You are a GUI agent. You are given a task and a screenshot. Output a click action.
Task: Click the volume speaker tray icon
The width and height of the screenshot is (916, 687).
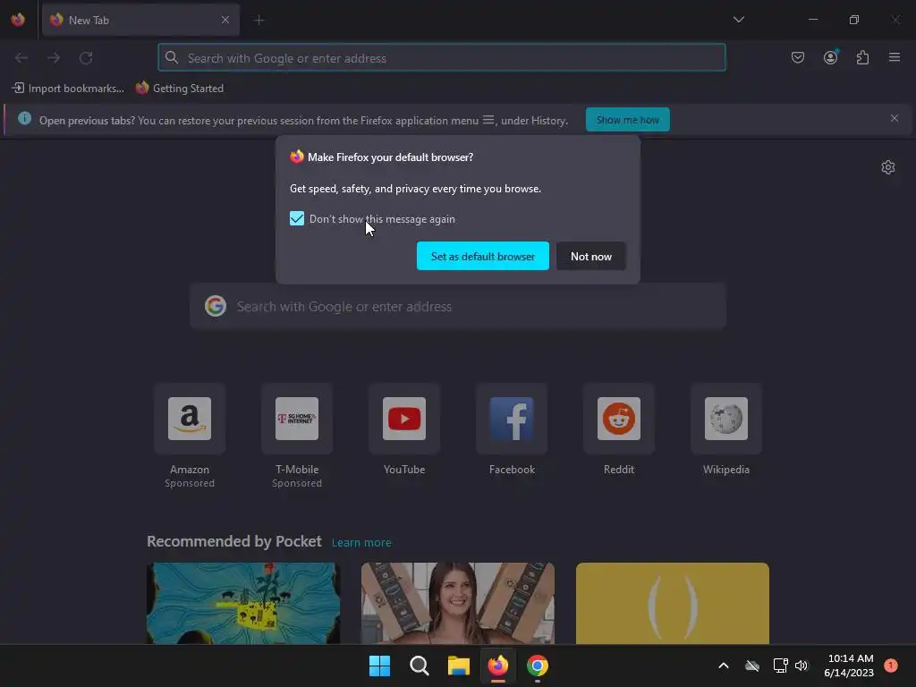point(801,666)
